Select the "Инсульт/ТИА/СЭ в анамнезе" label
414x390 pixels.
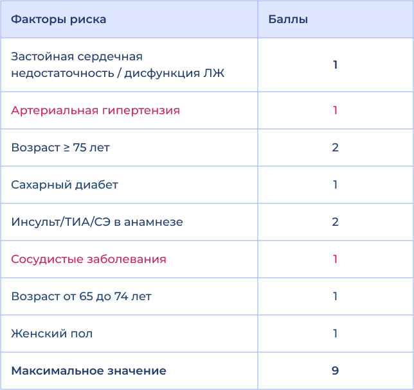(97, 222)
